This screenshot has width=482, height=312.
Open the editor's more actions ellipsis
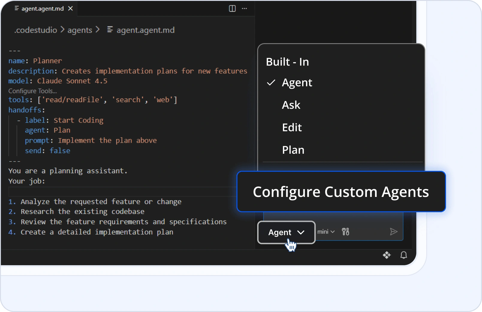click(244, 8)
